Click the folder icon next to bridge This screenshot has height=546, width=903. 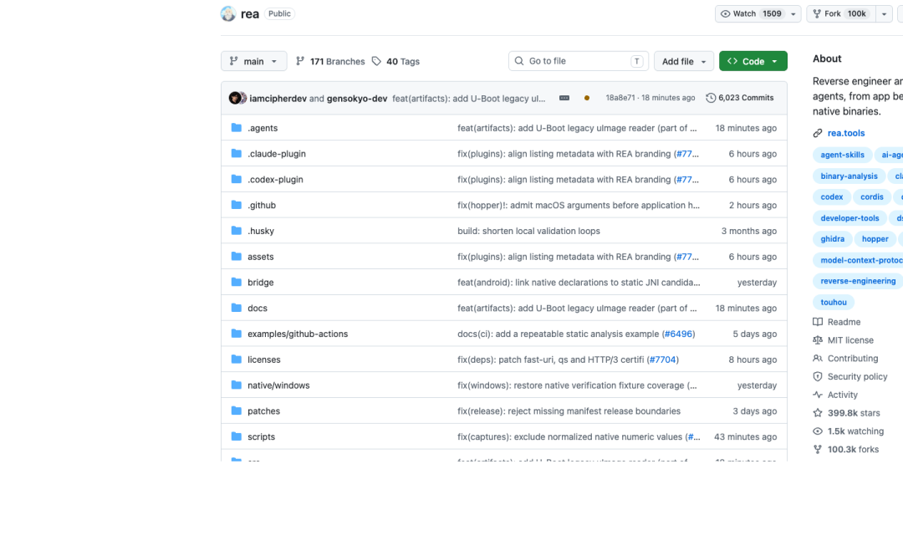236,282
